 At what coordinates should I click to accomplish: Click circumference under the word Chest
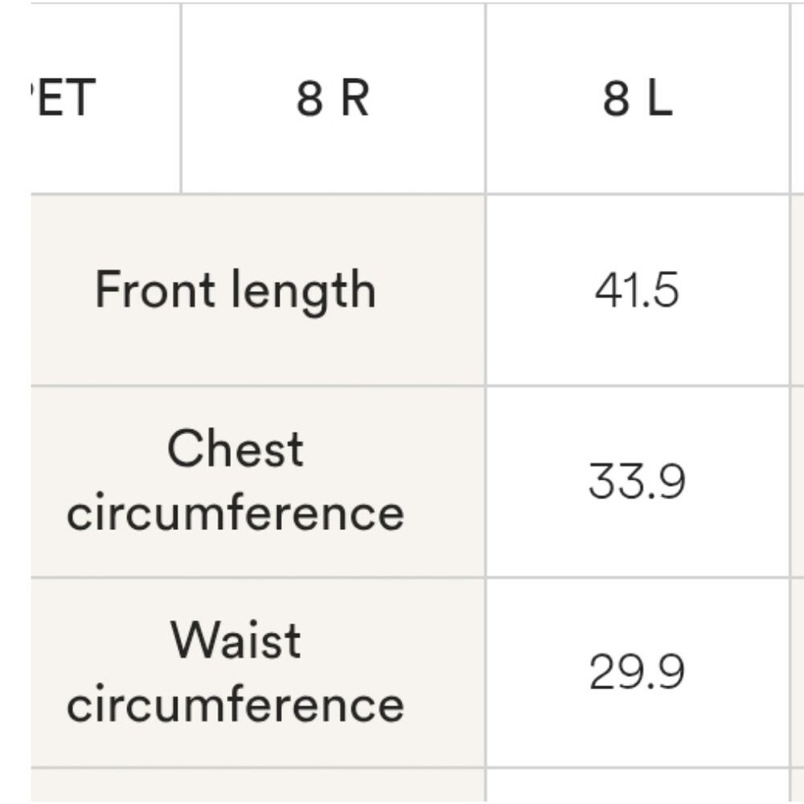click(236, 512)
